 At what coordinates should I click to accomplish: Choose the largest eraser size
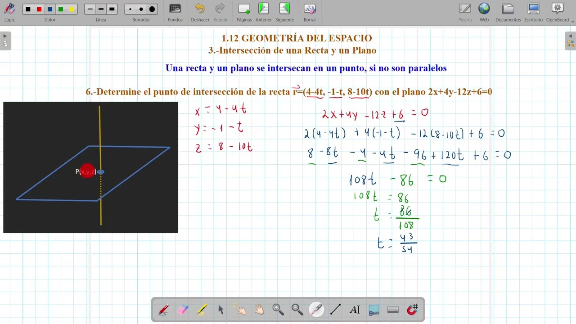pos(152,9)
